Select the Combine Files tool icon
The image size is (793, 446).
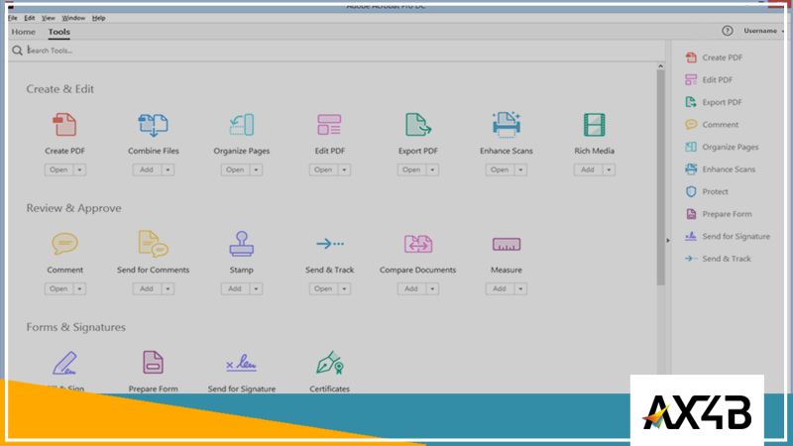pos(154,125)
